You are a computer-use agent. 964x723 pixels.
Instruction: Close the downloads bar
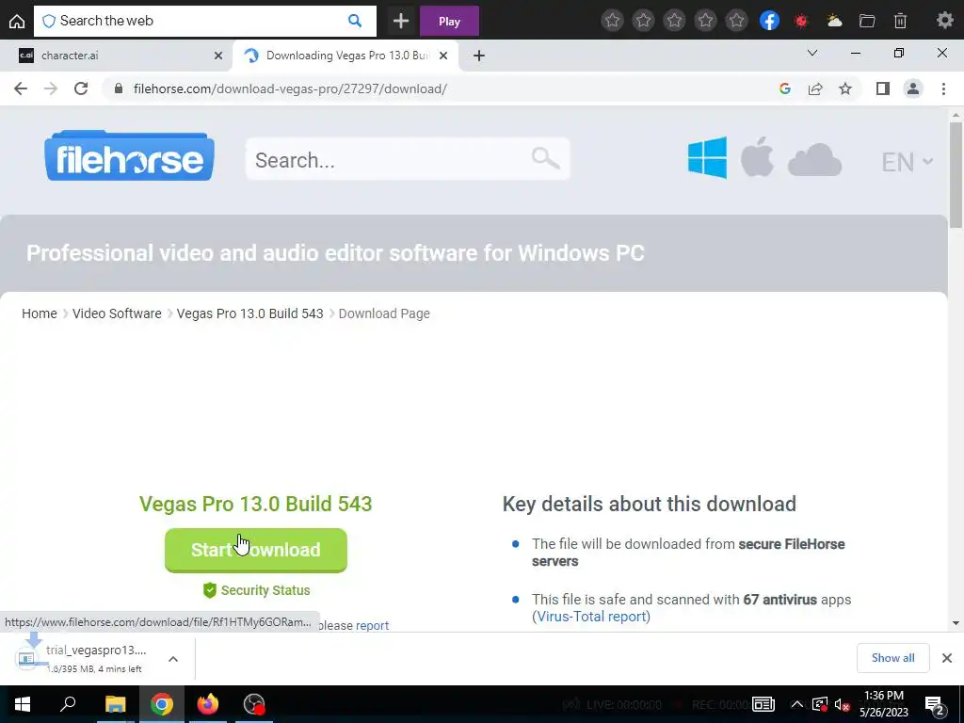pyautogui.click(x=947, y=658)
